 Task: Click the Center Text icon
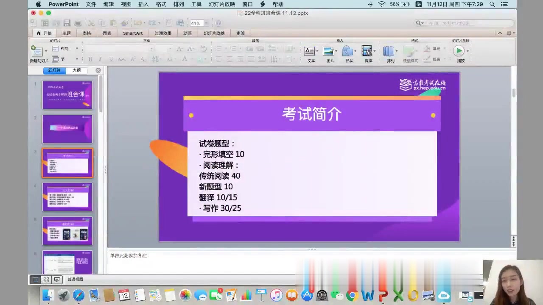click(230, 59)
